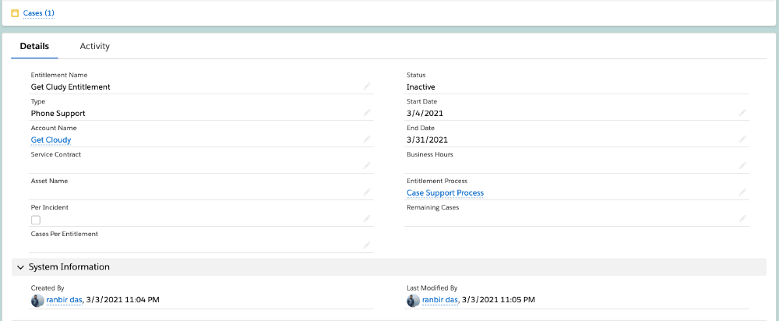Edit the Service Contract pencil icon
Screen dimensions: 779x321
coord(367,165)
